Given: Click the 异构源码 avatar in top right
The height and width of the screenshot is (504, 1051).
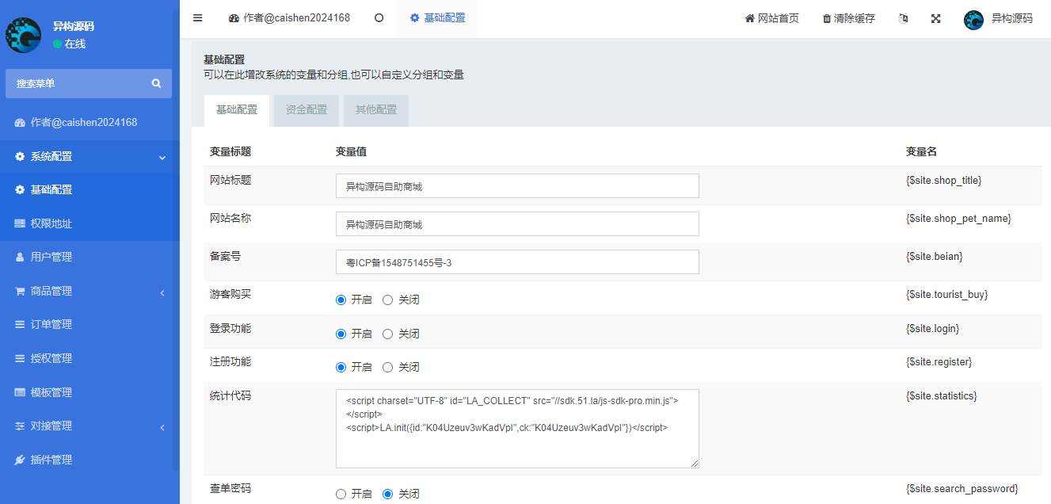Looking at the screenshot, I should point(973,20).
